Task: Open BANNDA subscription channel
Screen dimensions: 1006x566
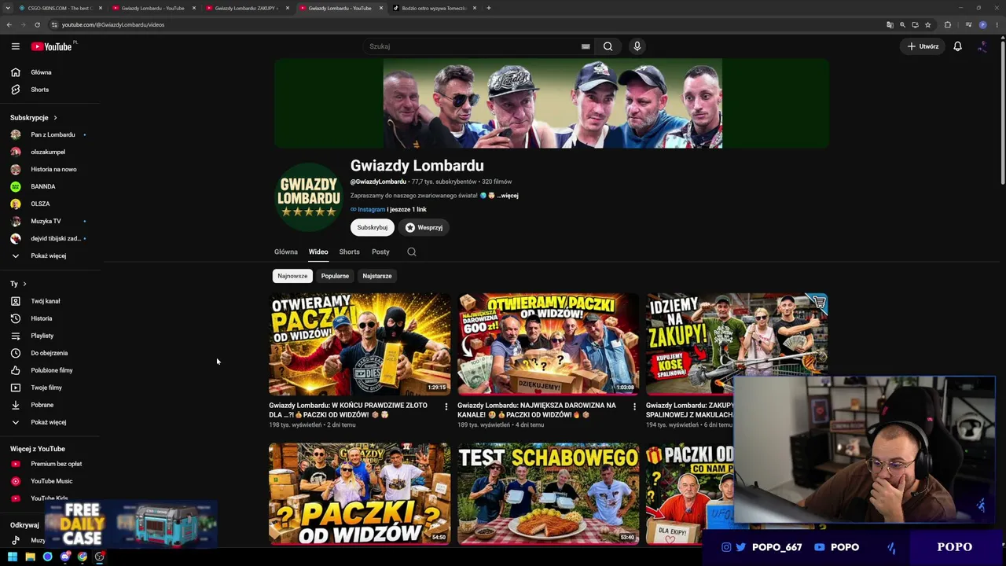Action: coord(50,186)
